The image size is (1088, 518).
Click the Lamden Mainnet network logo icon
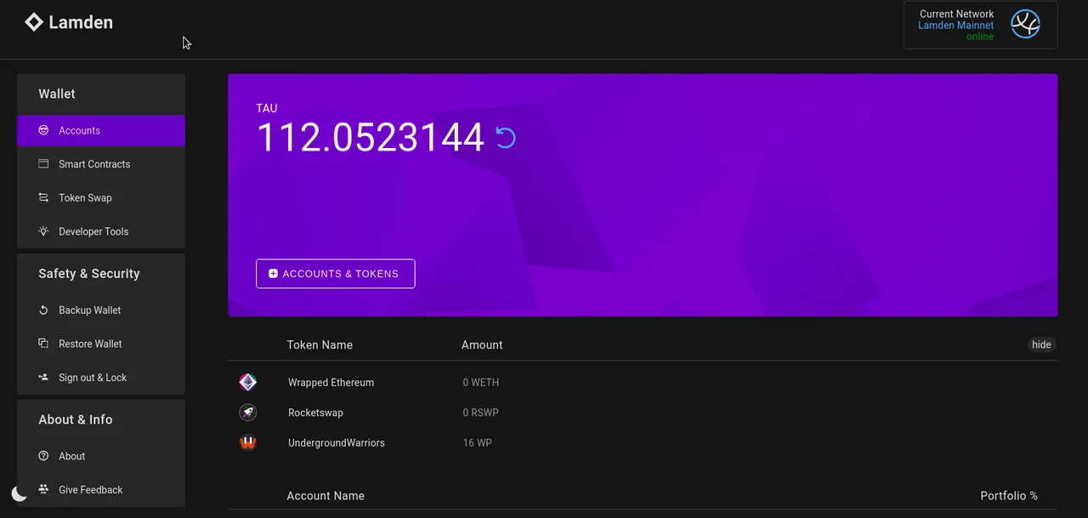tap(1026, 25)
